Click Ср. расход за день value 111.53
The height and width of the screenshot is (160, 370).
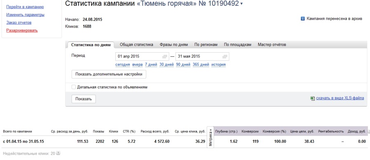[x=82, y=141]
